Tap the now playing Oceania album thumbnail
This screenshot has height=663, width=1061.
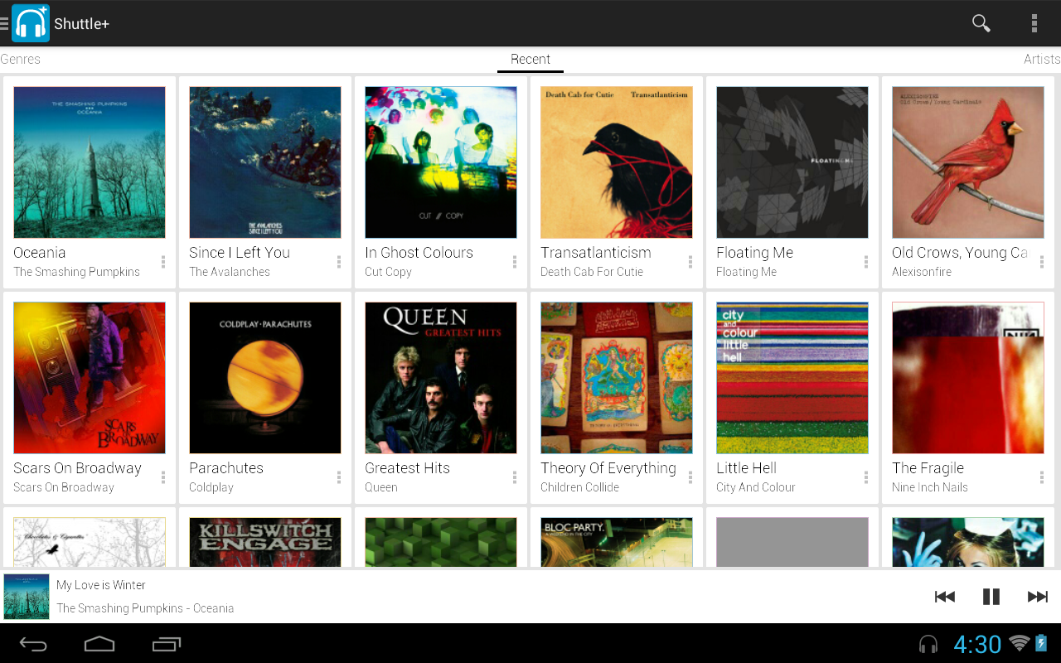[x=26, y=596]
